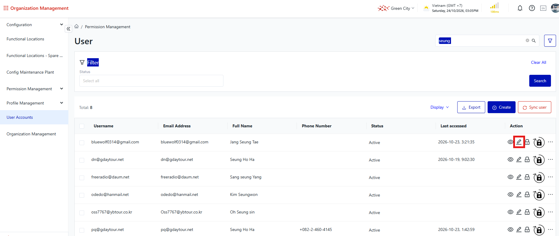This screenshot has width=559, height=236.
Task: Edit user oss7767@ybtour.co.kr
Action: (519, 212)
